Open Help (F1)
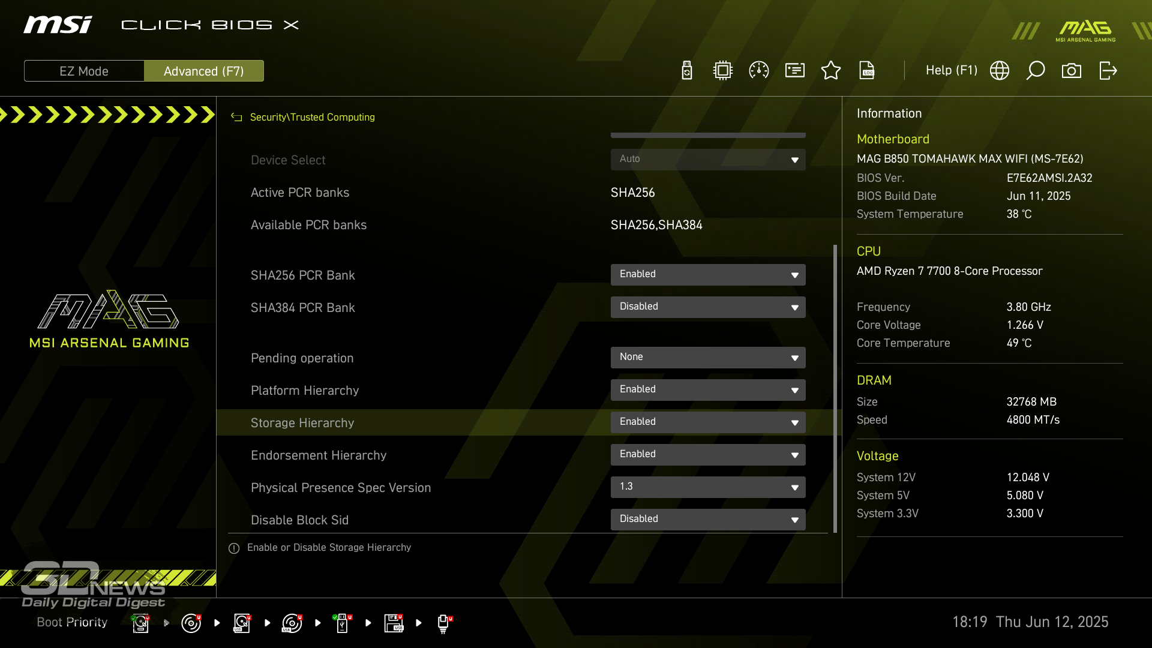 click(952, 70)
